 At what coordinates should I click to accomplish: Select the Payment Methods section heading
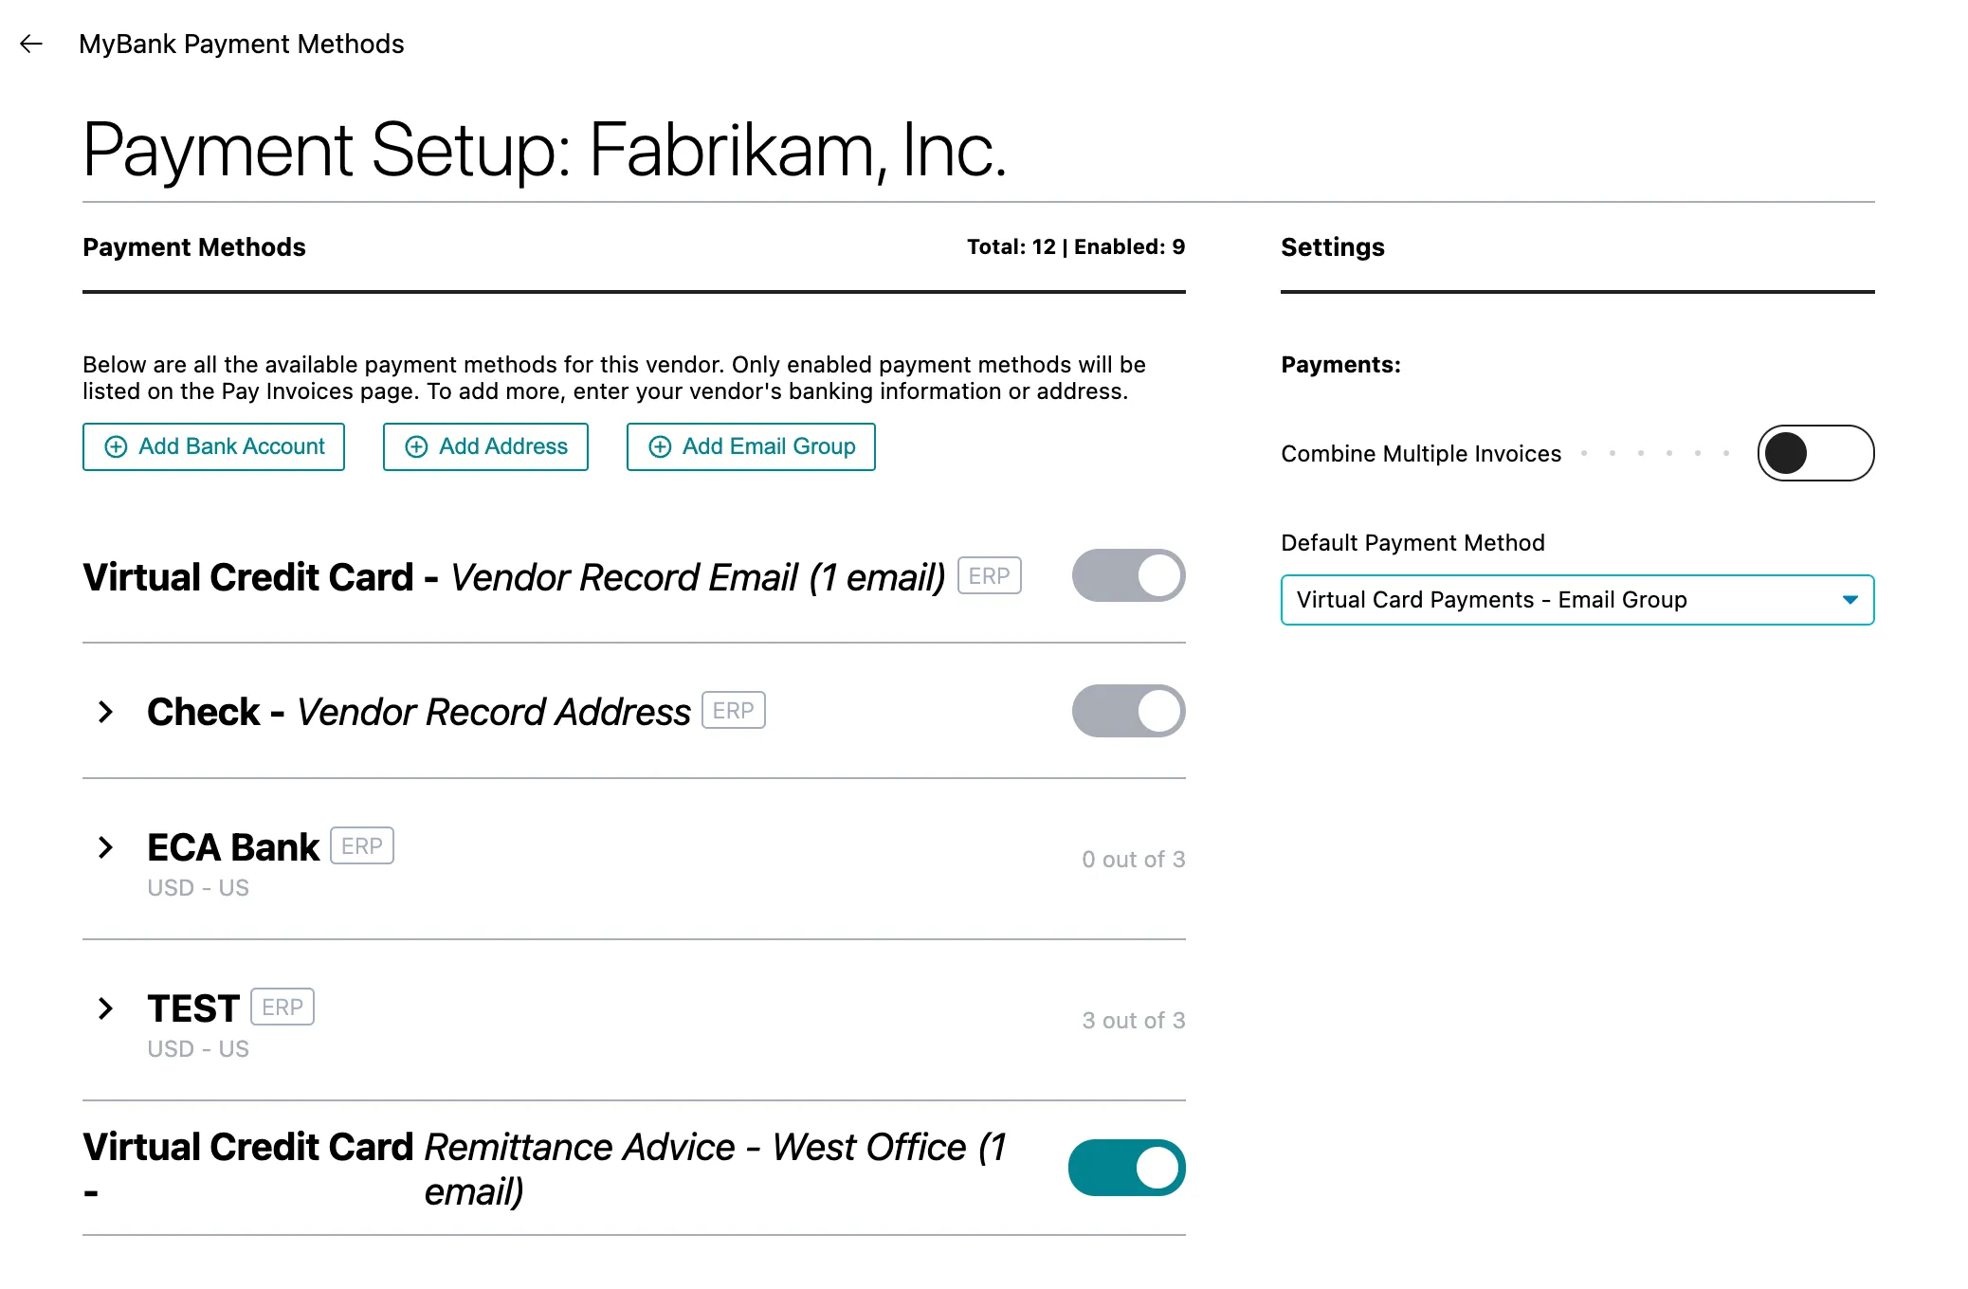[x=194, y=247]
